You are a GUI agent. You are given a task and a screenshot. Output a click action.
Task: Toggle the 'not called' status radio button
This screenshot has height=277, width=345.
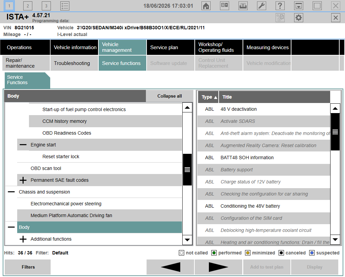[182, 253]
